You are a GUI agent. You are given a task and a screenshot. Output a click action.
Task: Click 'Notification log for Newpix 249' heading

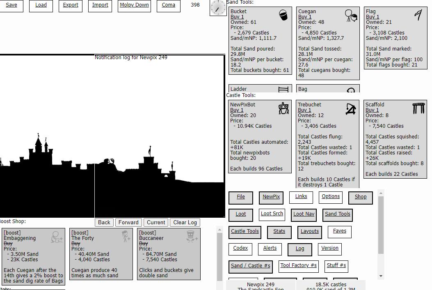pos(131,58)
